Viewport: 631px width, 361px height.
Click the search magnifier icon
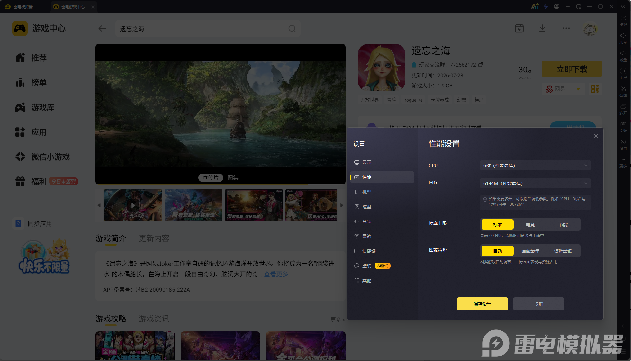292,29
